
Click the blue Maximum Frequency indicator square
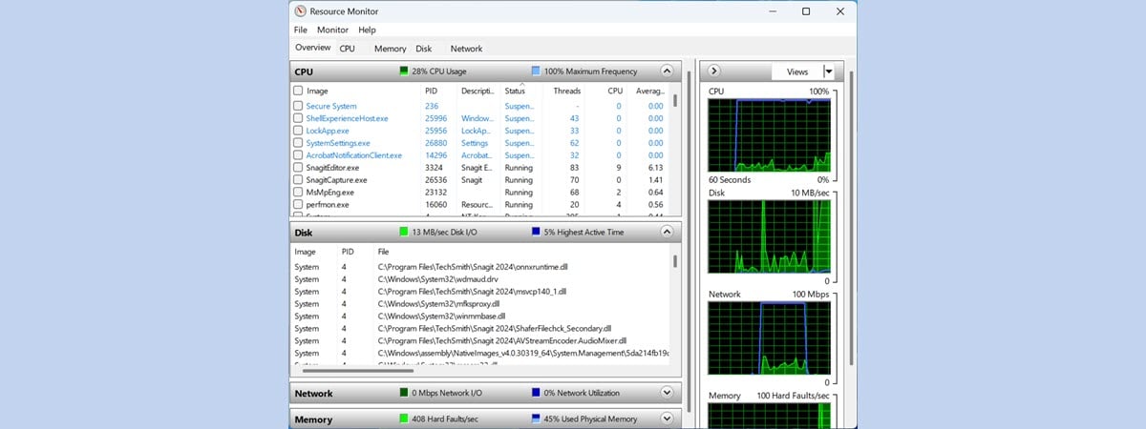(535, 71)
